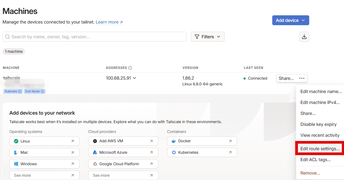Viewport: 344px width, 180px height.
Task: Click the green Connected status dot
Action: (x=245, y=79)
